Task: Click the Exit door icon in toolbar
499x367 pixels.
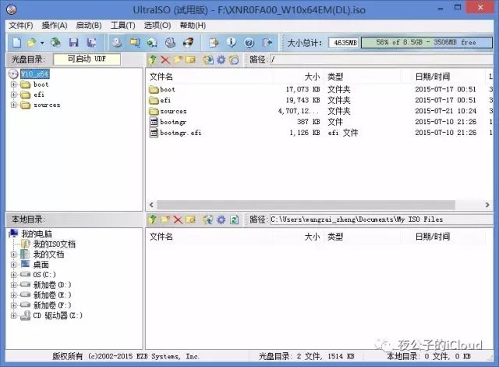Action: (267, 42)
